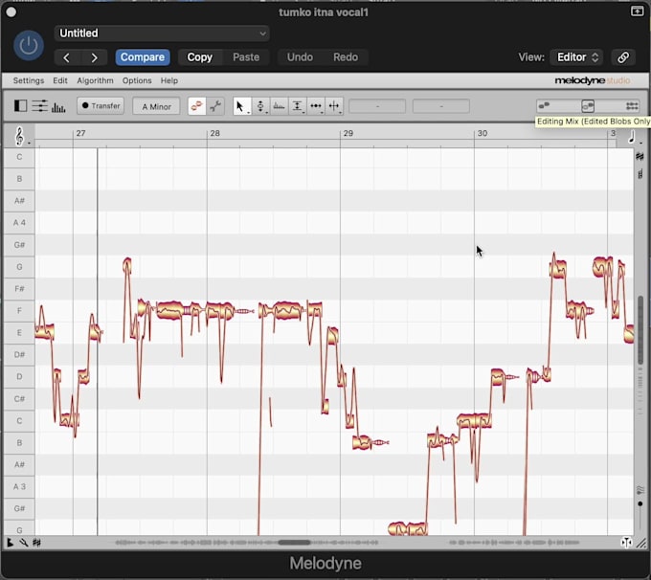Click bar 28 in the ruler
Image resolution: width=651 pixels, height=580 pixels.
(214, 133)
